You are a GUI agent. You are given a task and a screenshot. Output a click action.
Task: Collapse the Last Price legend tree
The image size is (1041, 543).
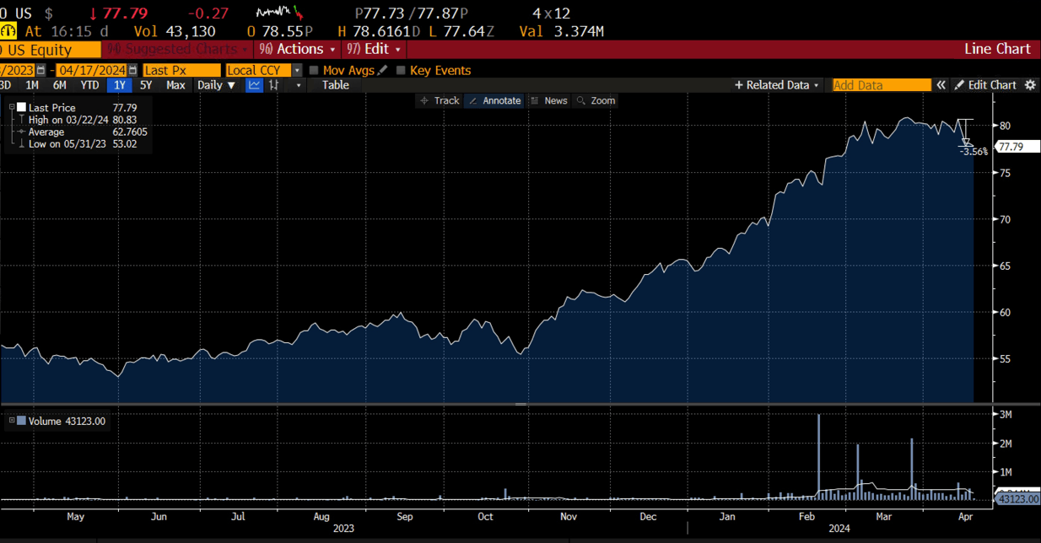click(12, 108)
